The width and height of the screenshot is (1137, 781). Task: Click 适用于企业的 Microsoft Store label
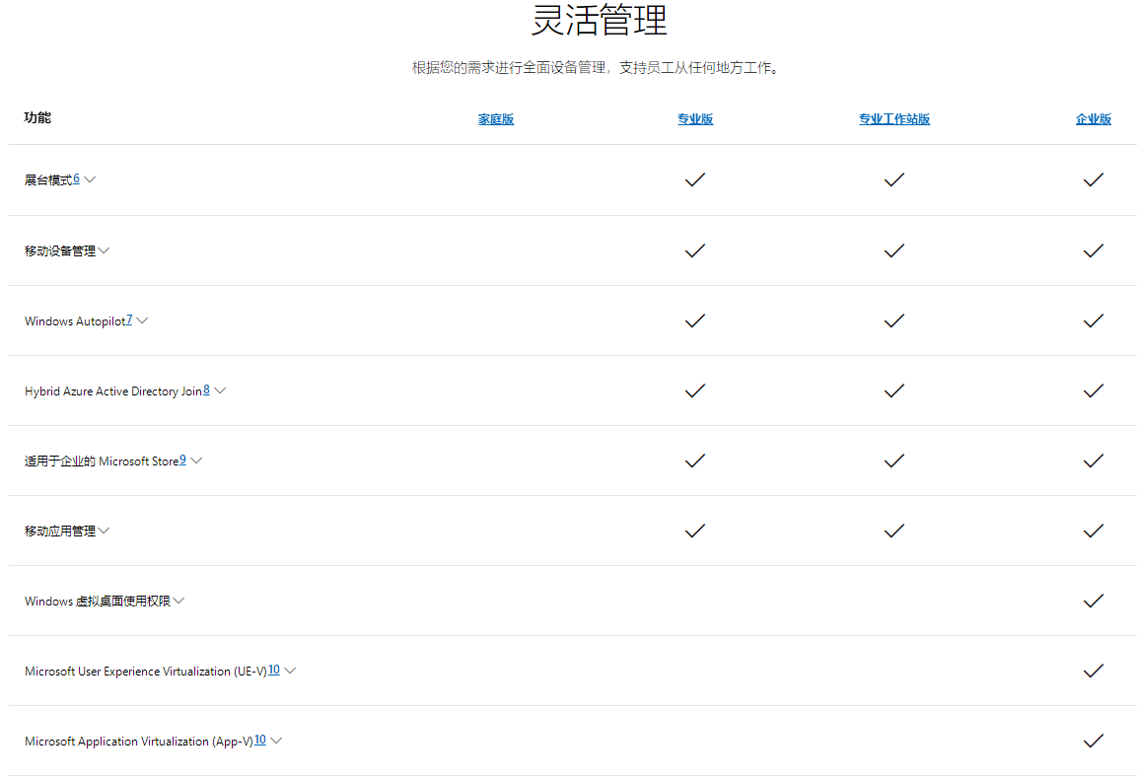102,461
